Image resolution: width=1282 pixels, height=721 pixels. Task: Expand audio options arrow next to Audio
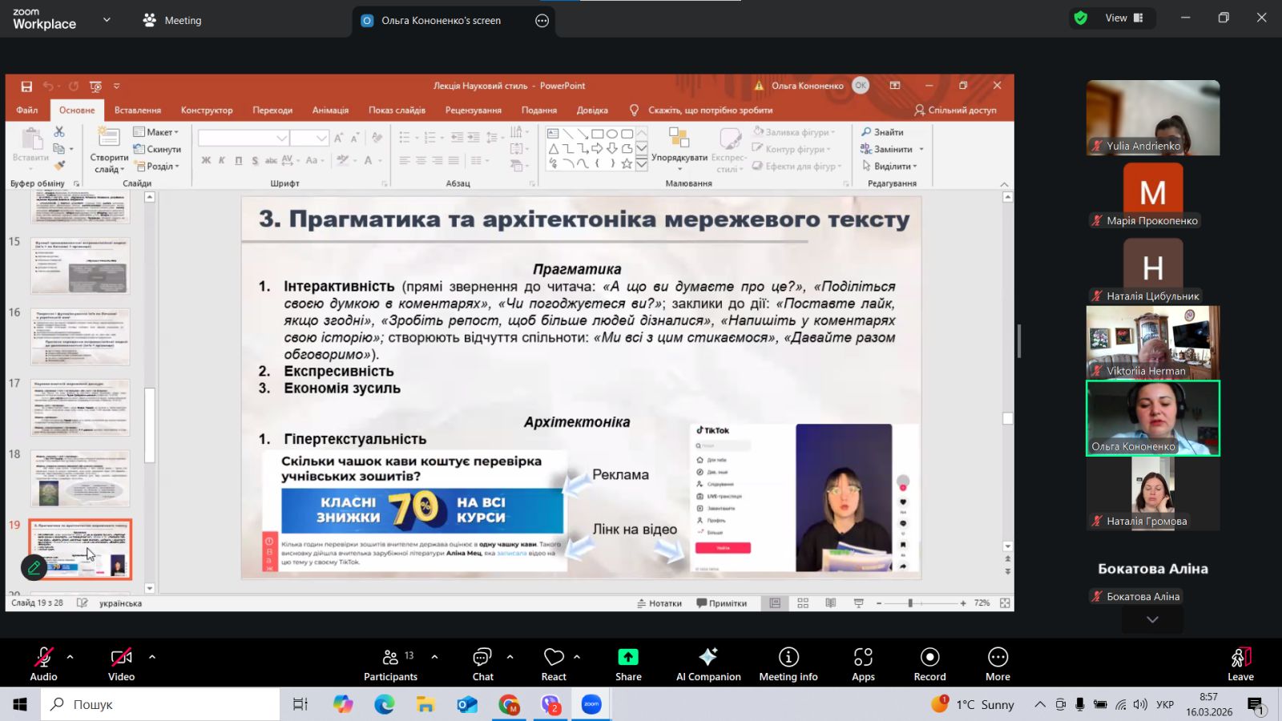click(x=71, y=657)
